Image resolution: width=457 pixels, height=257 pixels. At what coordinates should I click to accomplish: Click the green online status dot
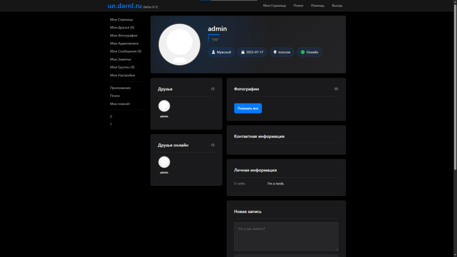pos(303,52)
